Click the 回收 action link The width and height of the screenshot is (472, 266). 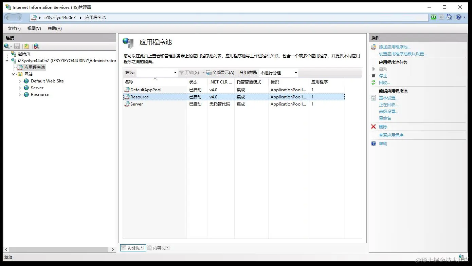(384, 83)
